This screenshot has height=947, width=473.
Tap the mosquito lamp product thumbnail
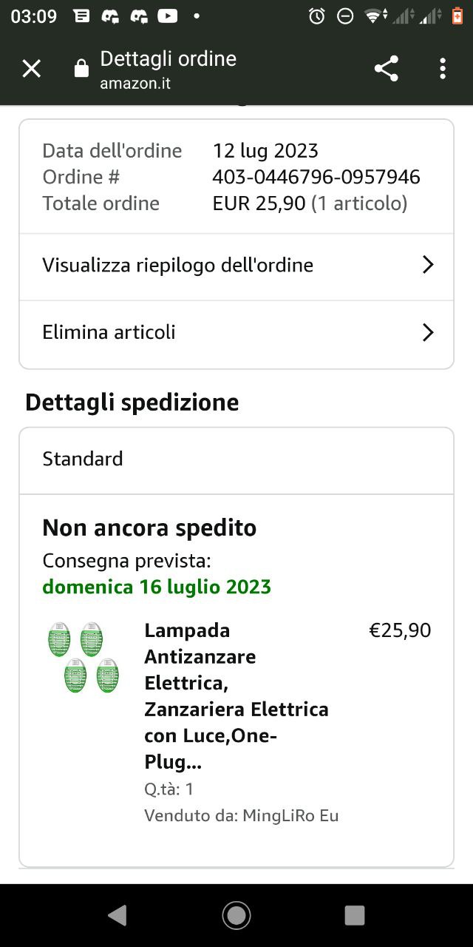tap(84, 657)
